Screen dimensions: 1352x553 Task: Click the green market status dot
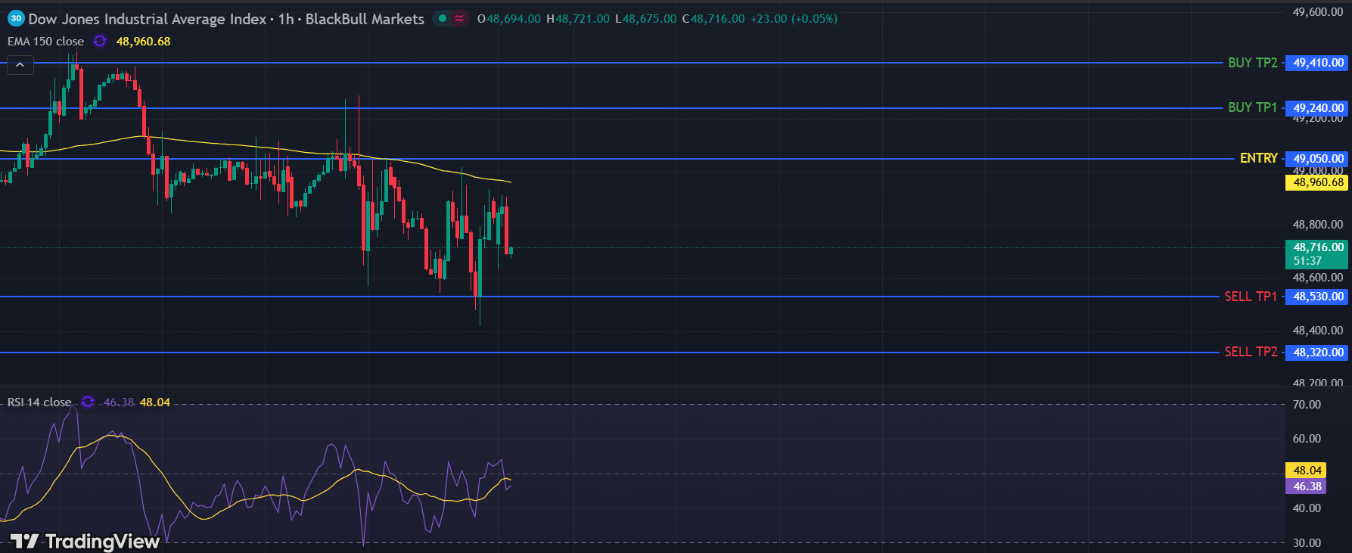[443, 18]
